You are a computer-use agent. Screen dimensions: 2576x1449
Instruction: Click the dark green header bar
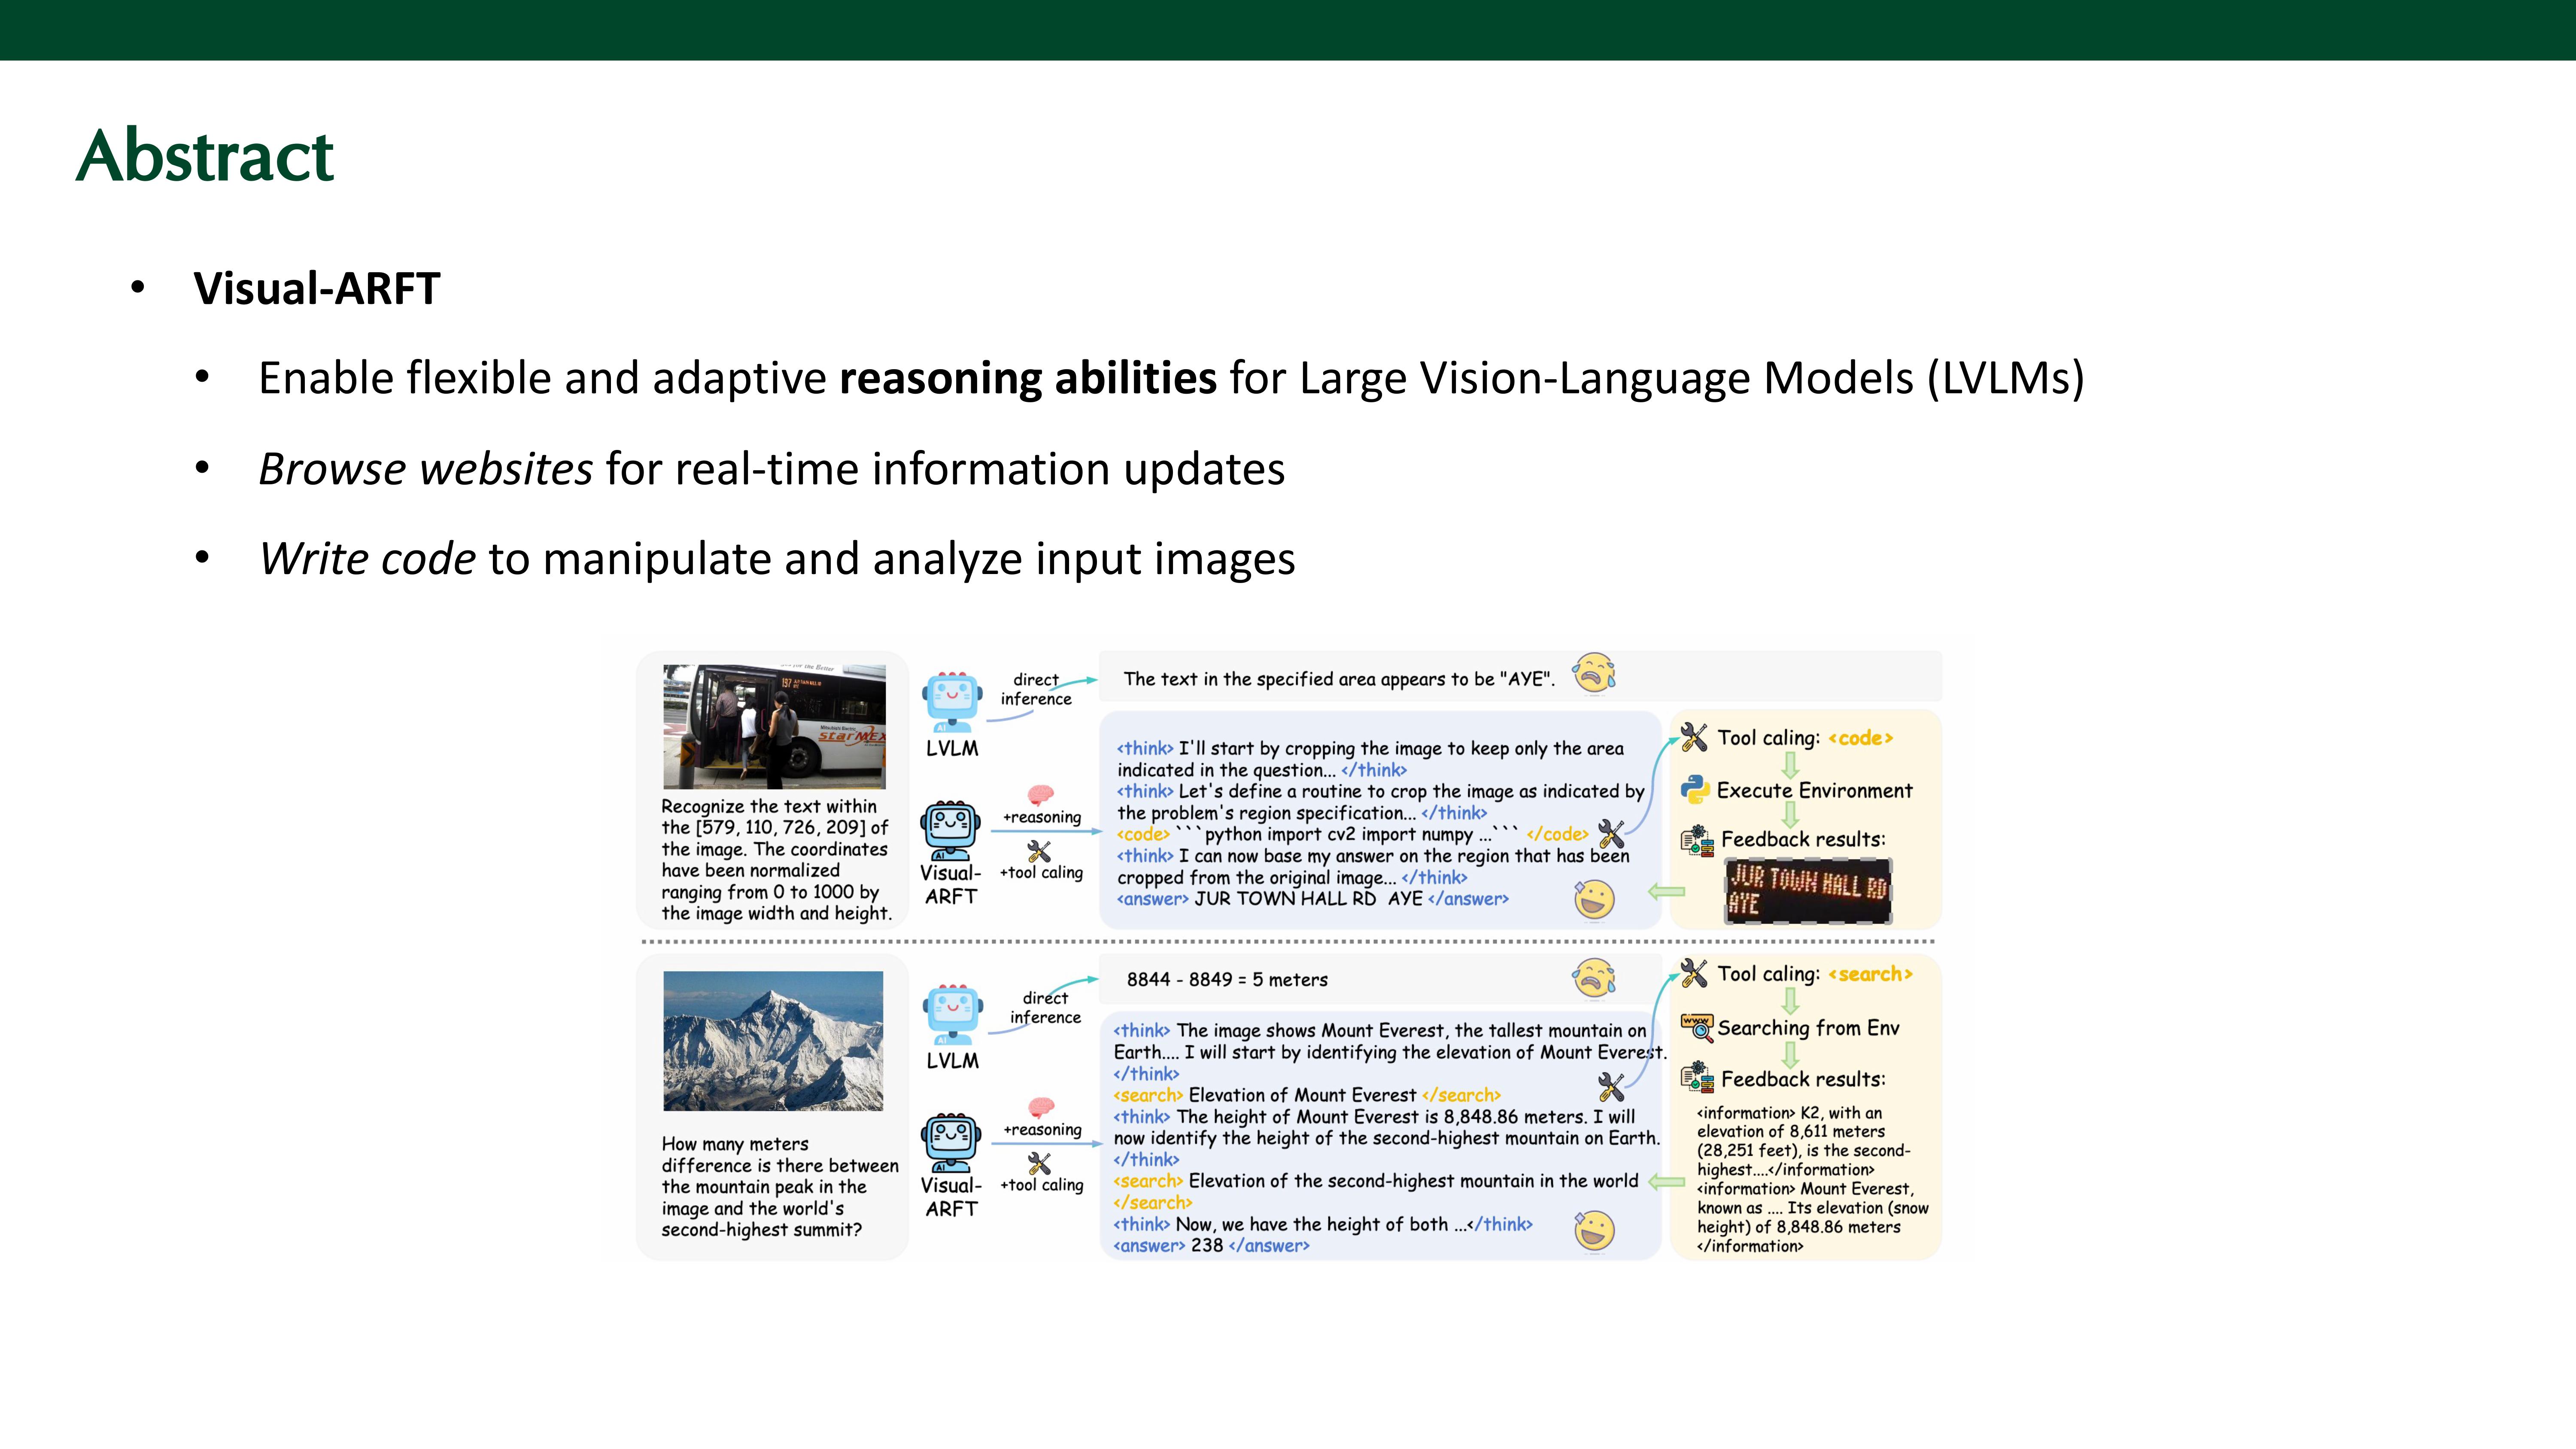coord(1288,30)
